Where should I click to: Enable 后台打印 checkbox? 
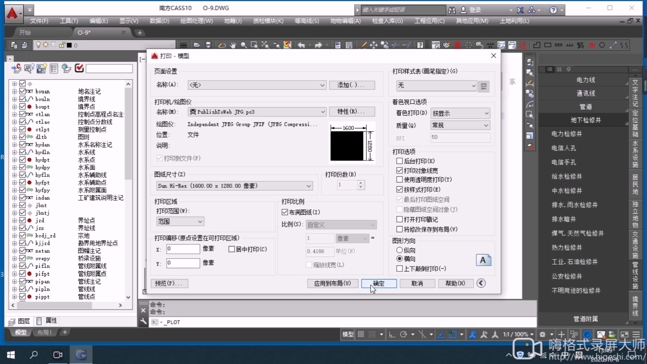point(400,161)
